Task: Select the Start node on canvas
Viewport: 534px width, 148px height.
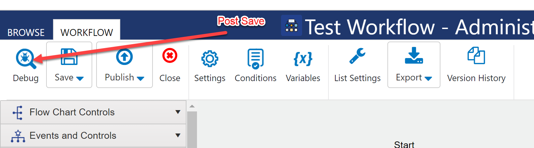Action: tap(404, 144)
